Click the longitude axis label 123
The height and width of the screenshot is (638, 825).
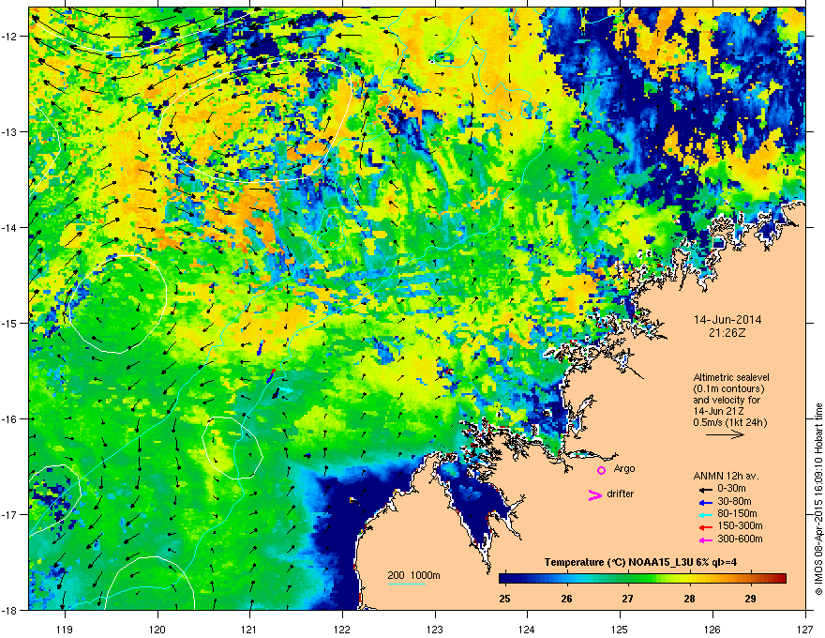(435, 629)
